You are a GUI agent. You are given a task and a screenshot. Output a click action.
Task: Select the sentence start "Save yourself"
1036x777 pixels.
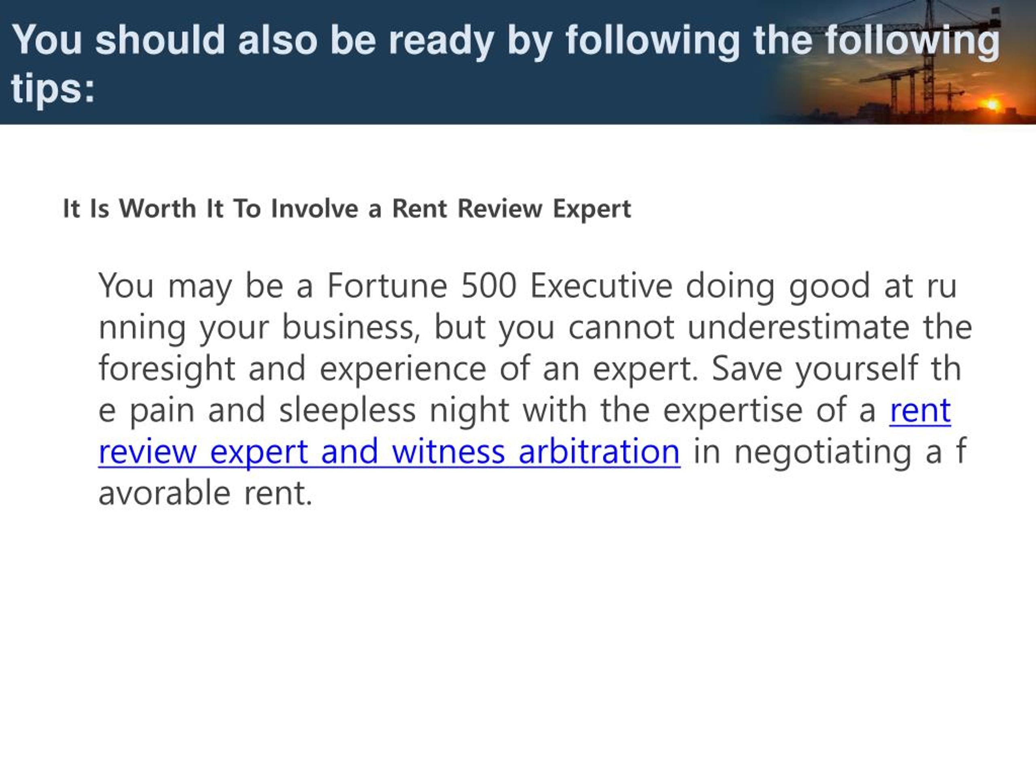(x=815, y=369)
